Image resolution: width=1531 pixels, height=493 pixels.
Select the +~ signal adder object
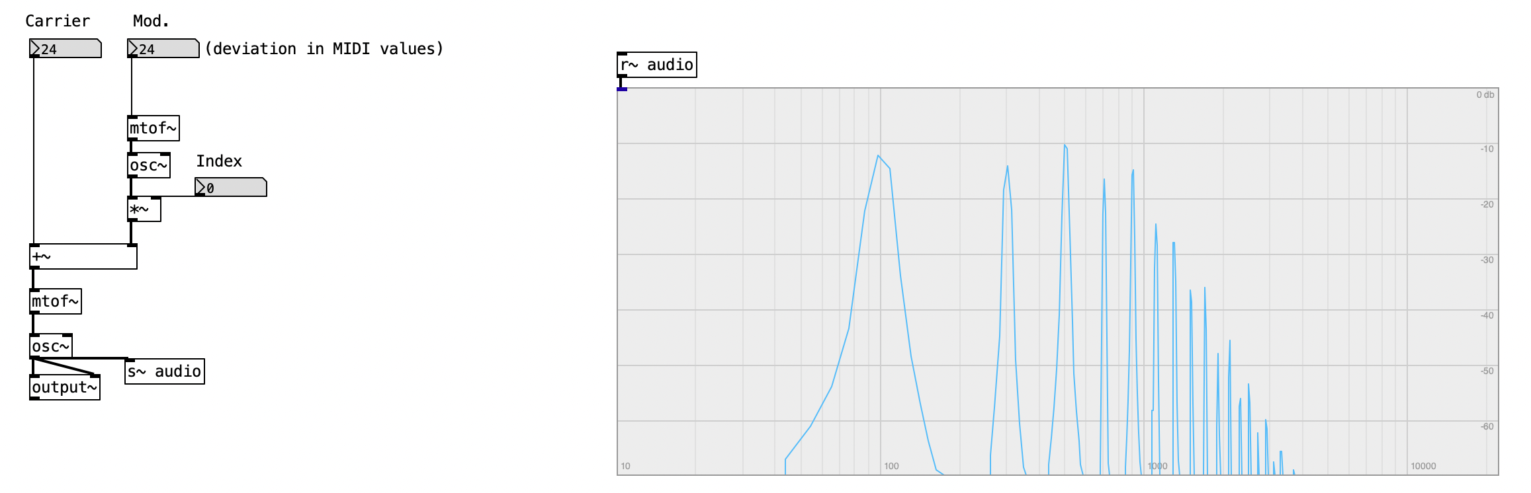[83, 256]
